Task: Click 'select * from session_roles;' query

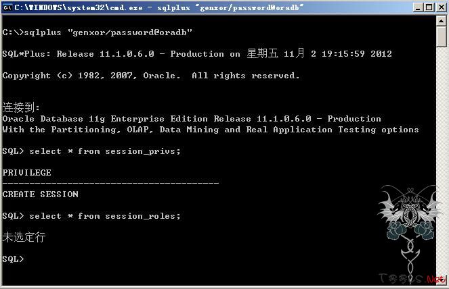Action: [105, 216]
